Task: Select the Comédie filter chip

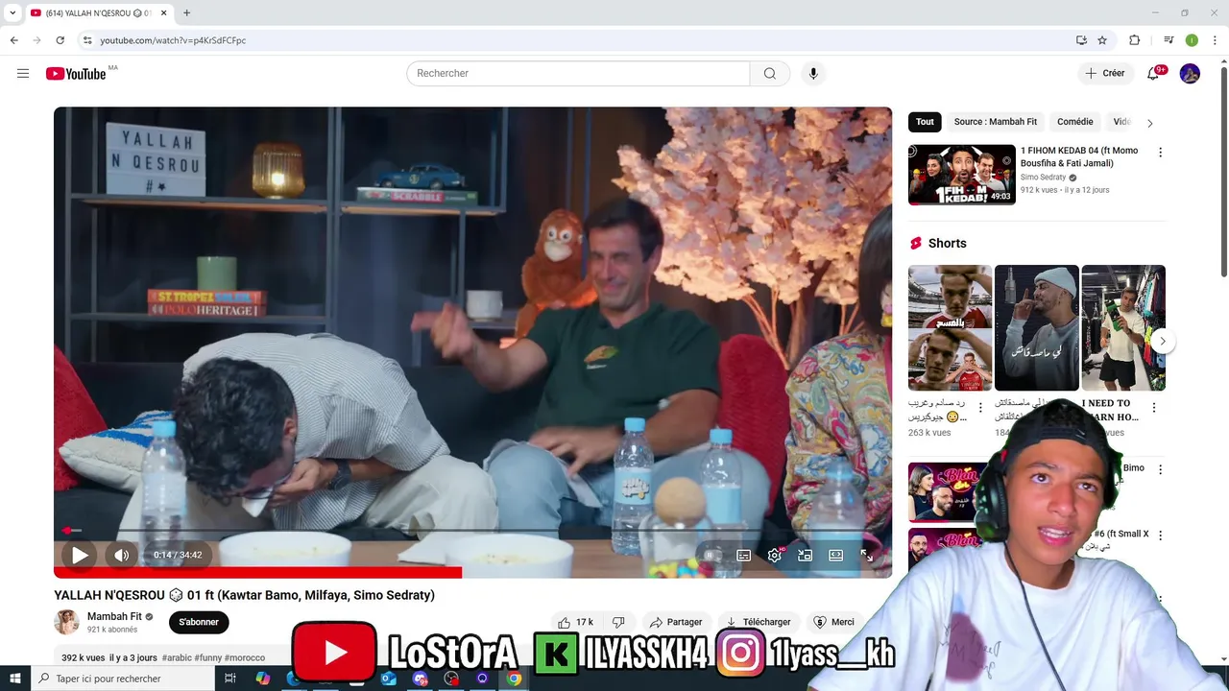Action: (1074, 122)
